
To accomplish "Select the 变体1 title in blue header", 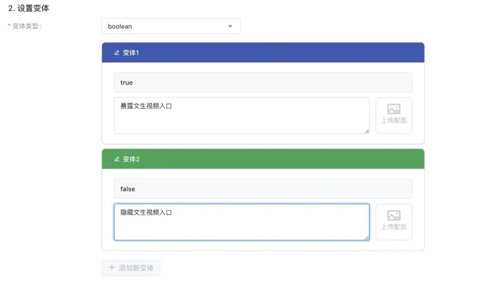I will 131,53.
